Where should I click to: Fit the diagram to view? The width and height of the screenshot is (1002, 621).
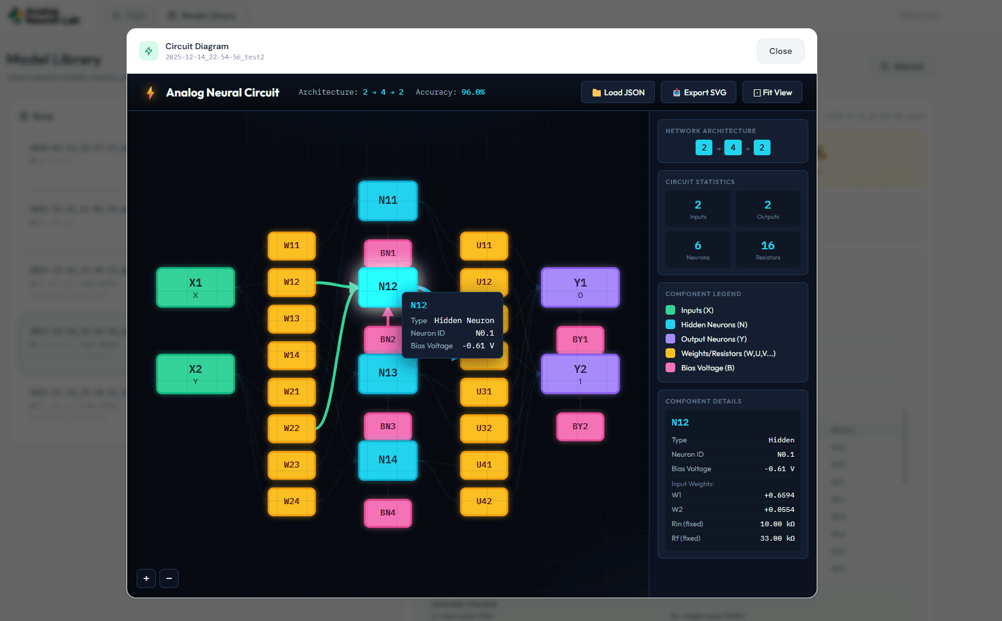[772, 92]
